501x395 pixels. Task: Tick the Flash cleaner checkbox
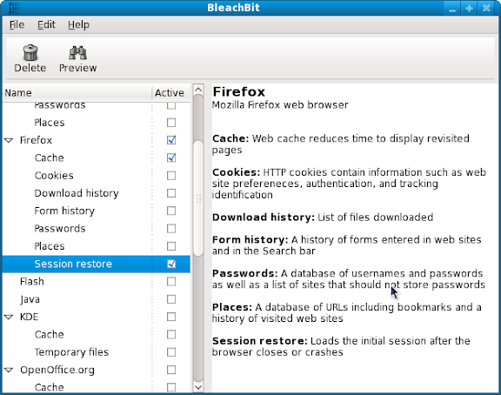coord(171,282)
